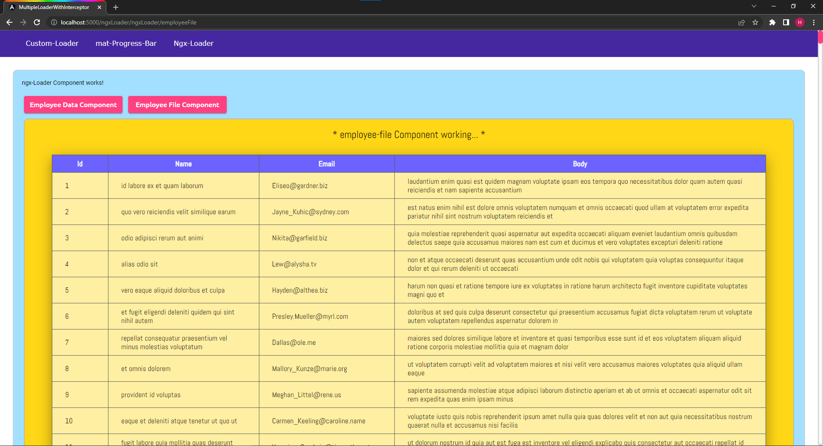Open a new browser tab
This screenshot has width=823, height=446.
coord(116,7)
